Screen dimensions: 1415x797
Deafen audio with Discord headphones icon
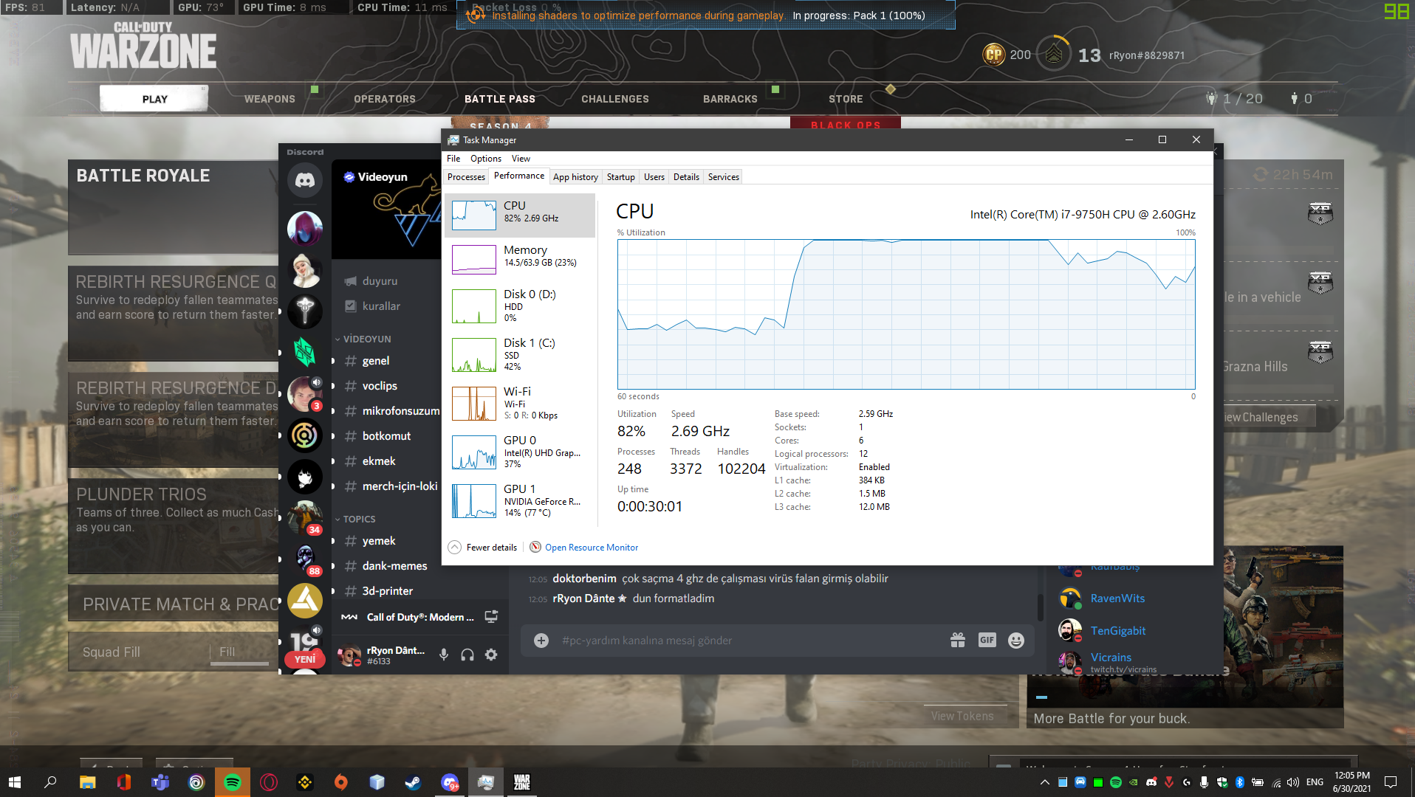tap(467, 655)
